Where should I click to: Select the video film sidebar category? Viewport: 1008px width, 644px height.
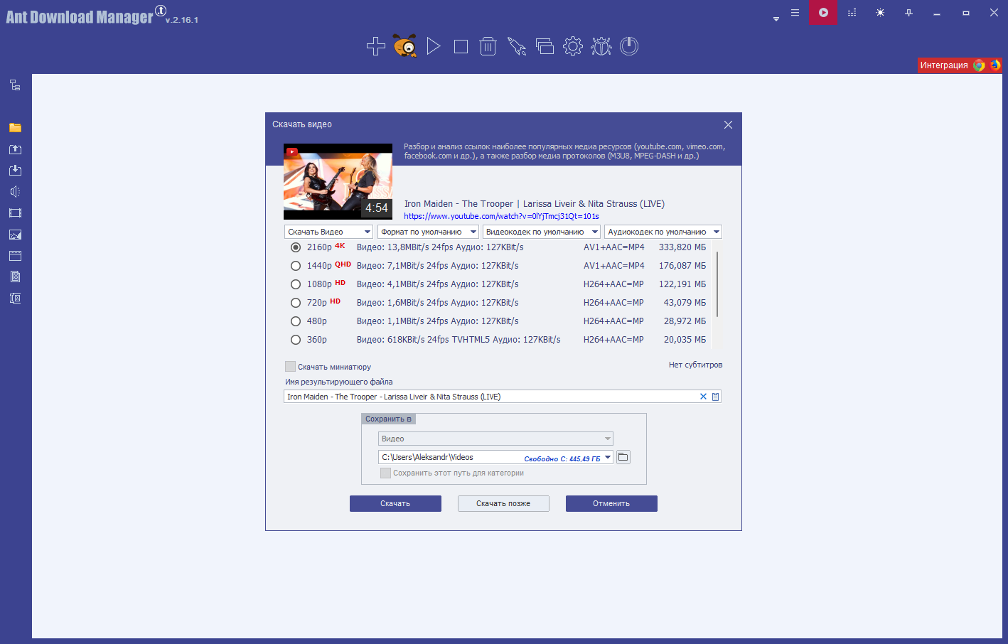tap(15, 213)
